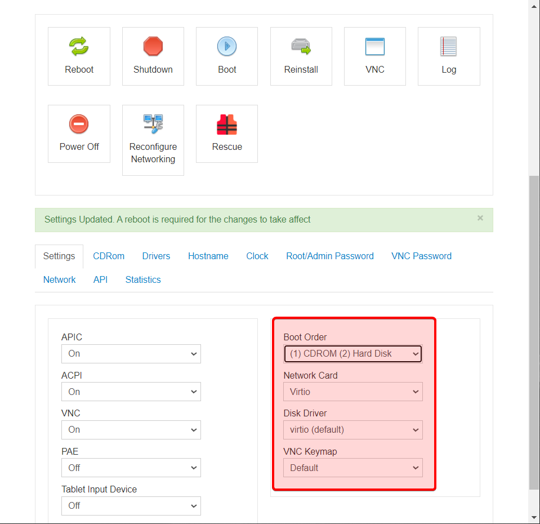540x524 pixels.
Task: Click the blue Boot play icon
Action: pos(227,46)
